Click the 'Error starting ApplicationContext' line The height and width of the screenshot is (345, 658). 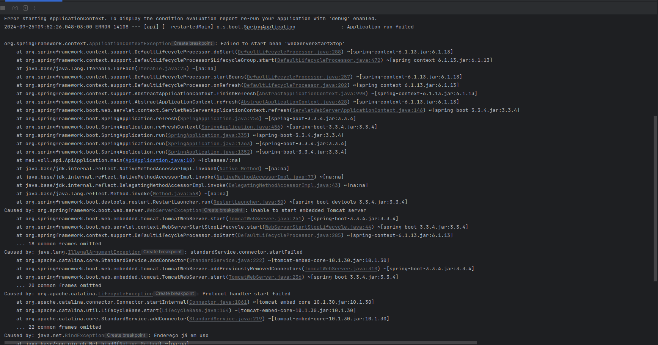[x=191, y=19]
